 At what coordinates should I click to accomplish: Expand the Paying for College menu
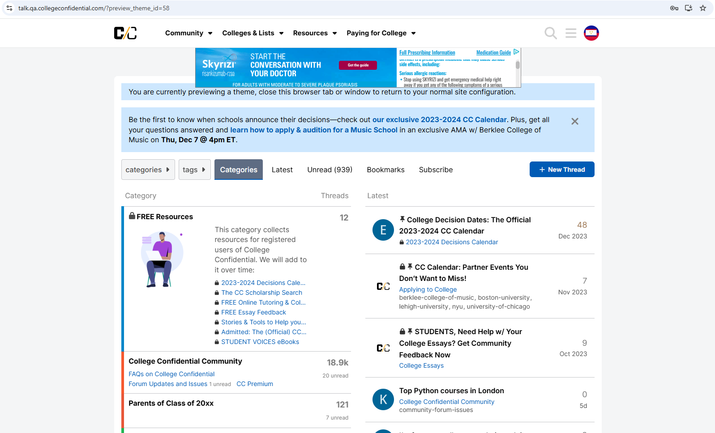[x=381, y=33]
